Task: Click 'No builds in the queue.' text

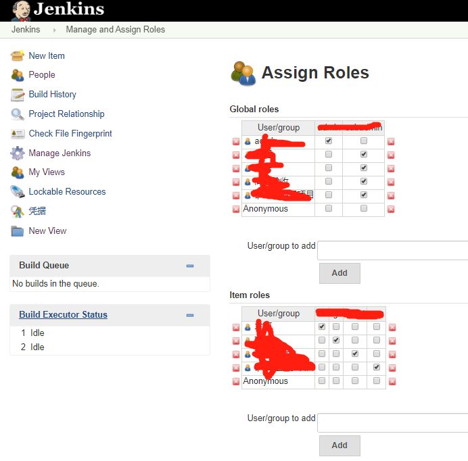Action: click(55, 284)
